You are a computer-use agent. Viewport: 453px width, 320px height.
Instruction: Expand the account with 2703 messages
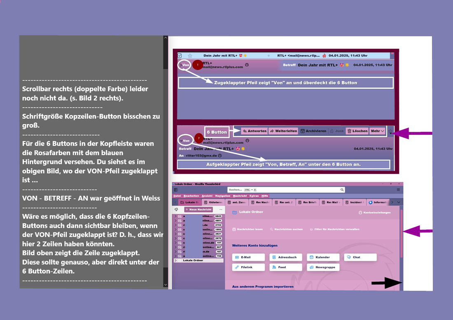point(175,225)
